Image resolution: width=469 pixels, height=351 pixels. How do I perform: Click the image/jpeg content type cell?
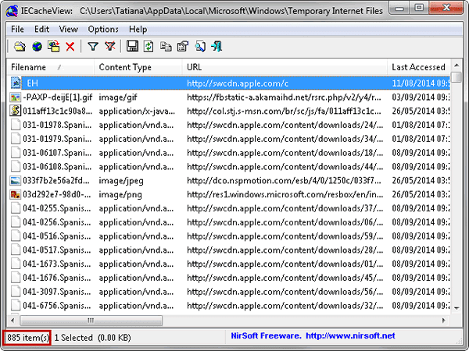pyautogui.click(x=121, y=181)
